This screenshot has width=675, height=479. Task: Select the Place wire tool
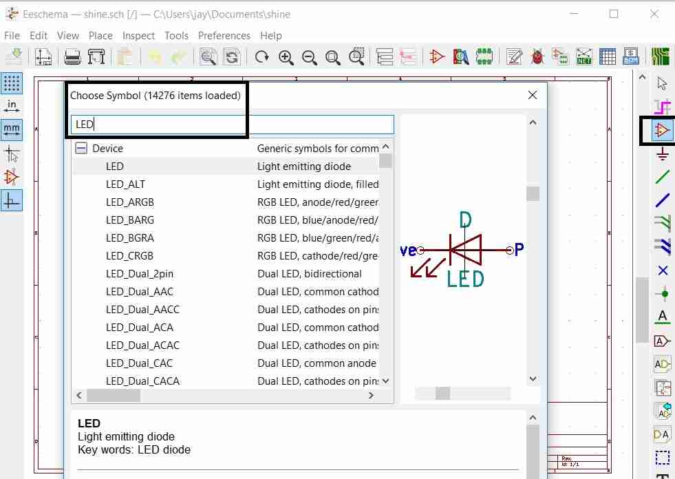(x=663, y=177)
